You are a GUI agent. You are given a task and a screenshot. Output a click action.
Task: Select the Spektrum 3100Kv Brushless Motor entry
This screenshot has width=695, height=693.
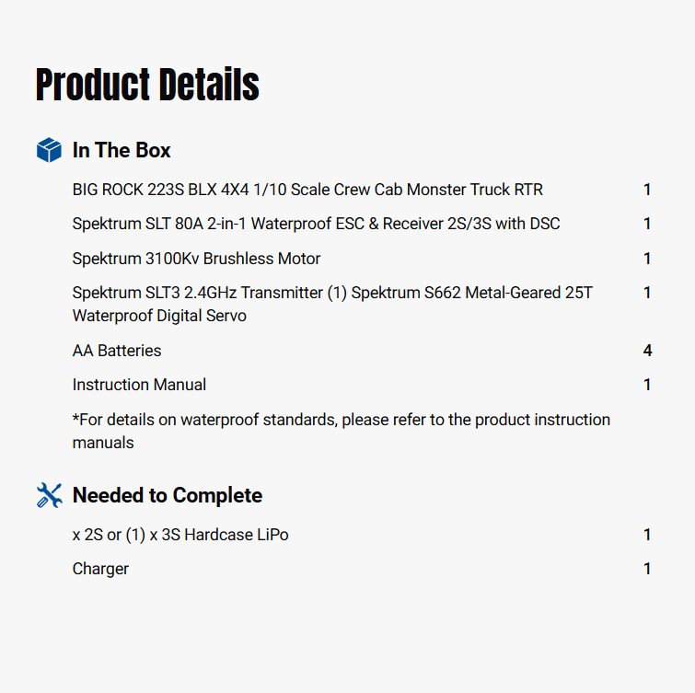[196, 259]
